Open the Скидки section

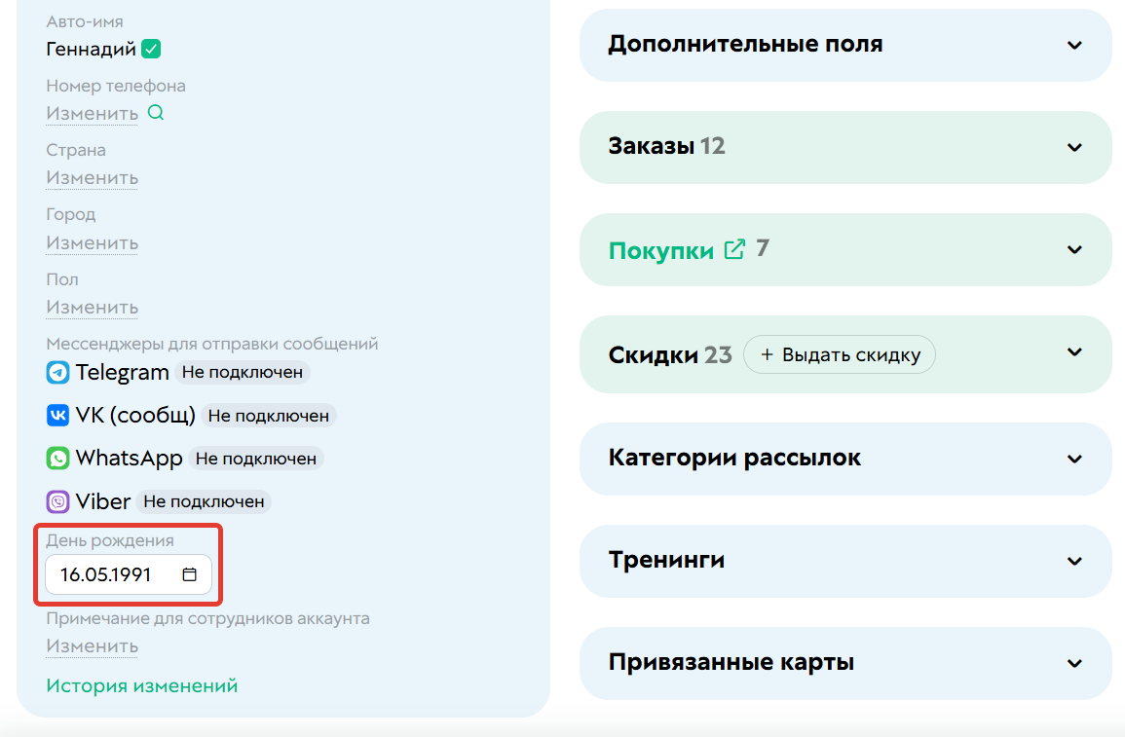[1074, 352]
